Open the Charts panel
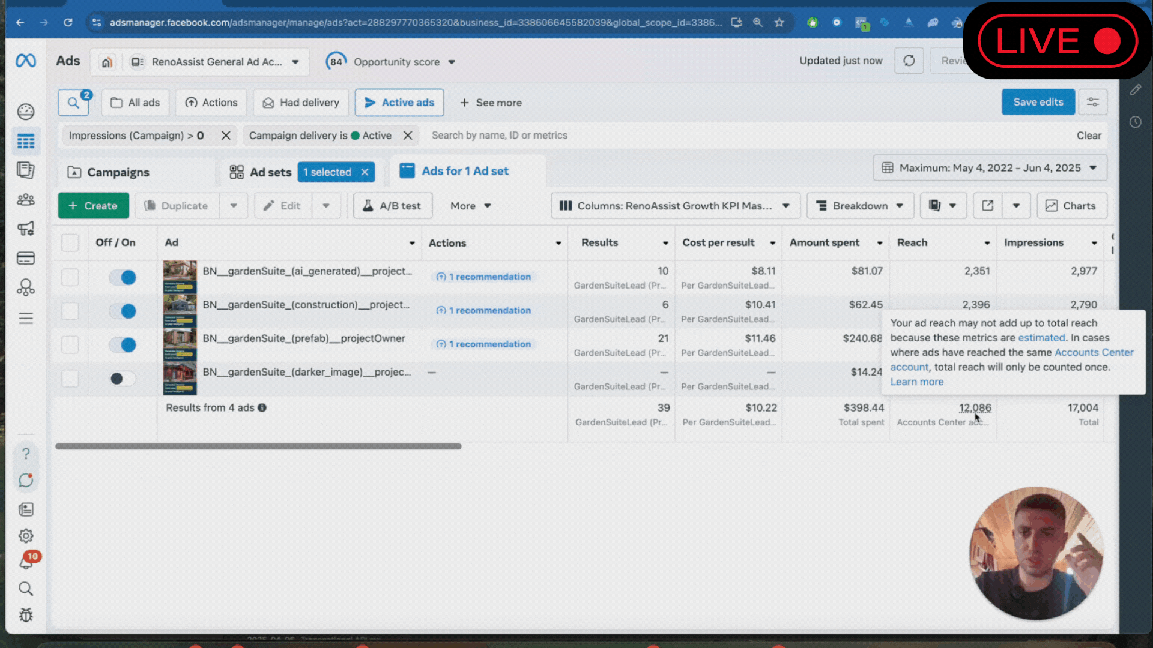 click(1072, 206)
